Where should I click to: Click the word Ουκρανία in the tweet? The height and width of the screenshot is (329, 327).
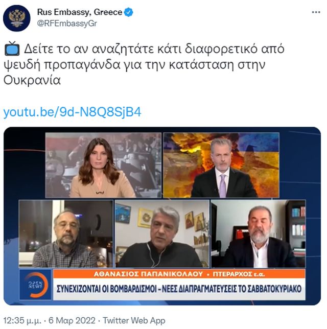coord(32,80)
